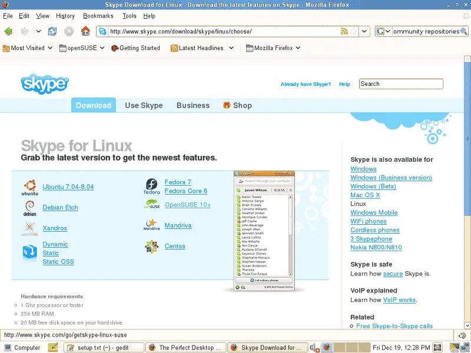Select the Download tab on Skype page
Image resolution: width=471 pixels, height=353 pixels.
pos(94,105)
